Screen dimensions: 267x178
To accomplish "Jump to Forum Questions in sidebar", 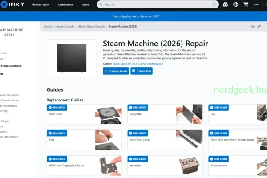I will point(11,66).
